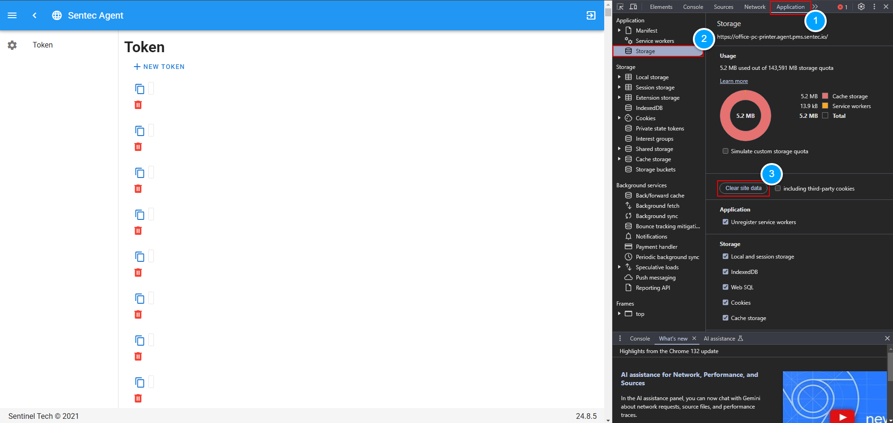Play the What's new video thumbnail

[x=843, y=417]
